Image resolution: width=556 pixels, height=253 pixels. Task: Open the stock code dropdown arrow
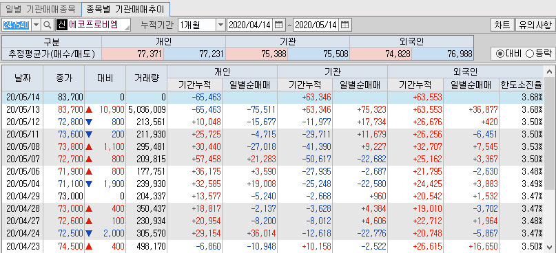tap(37, 25)
